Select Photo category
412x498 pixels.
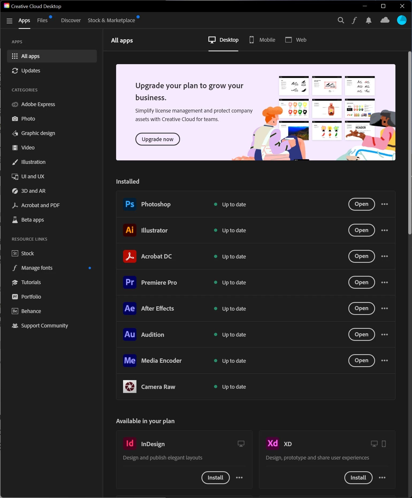pyautogui.click(x=52, y=119)
